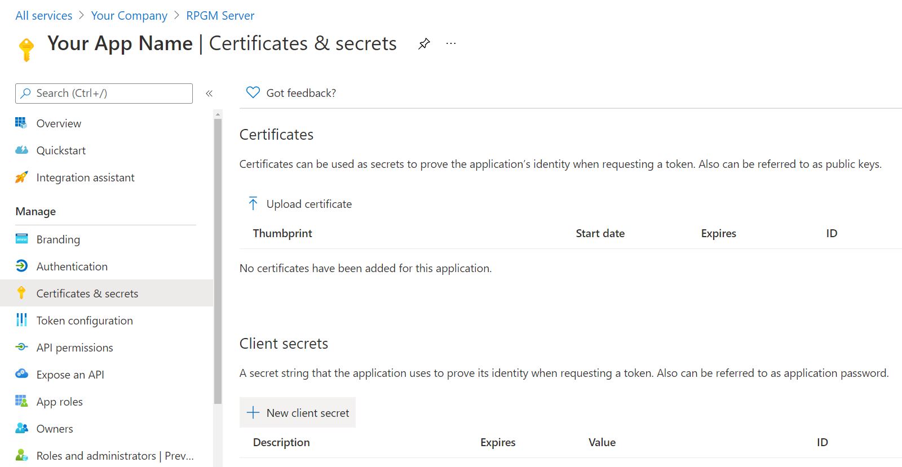The image size is (902, 467).
Task: Open App roles icon
Action: coord(21,401)
